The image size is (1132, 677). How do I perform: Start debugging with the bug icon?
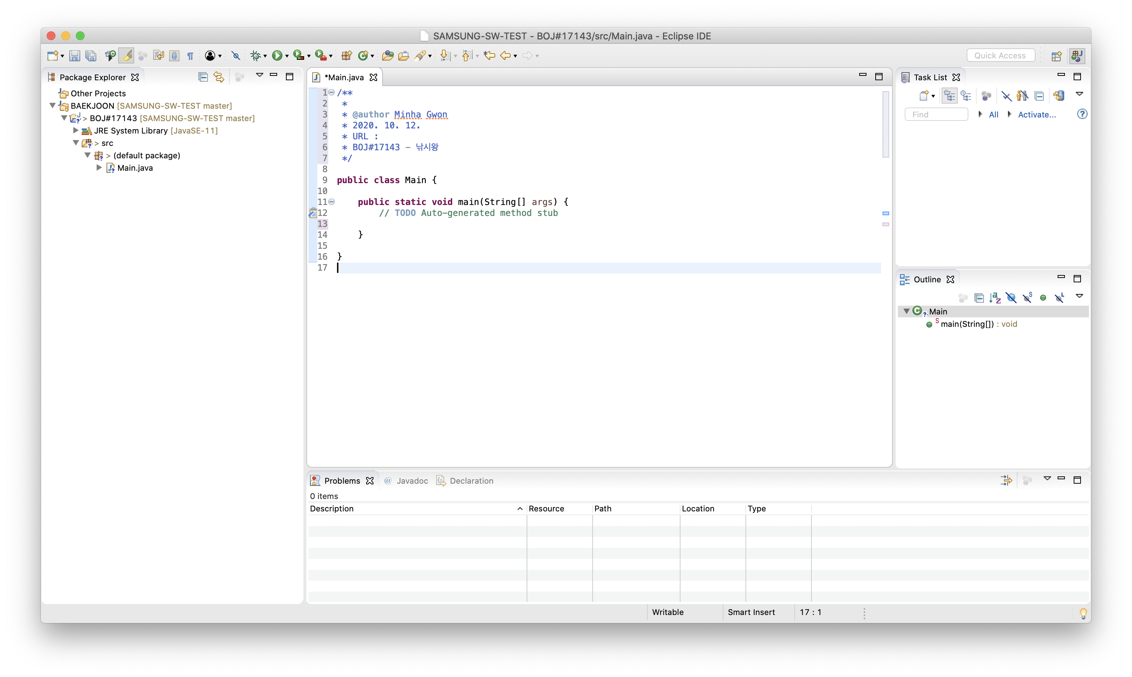pyautogui.click(x=255, y=56)
